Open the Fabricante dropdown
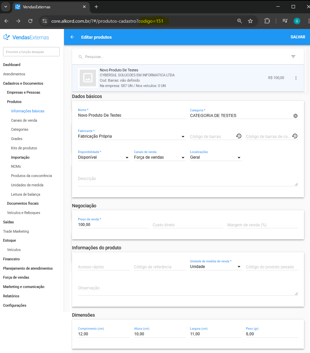This screenshot has height=353, width=310. point(132,136)
